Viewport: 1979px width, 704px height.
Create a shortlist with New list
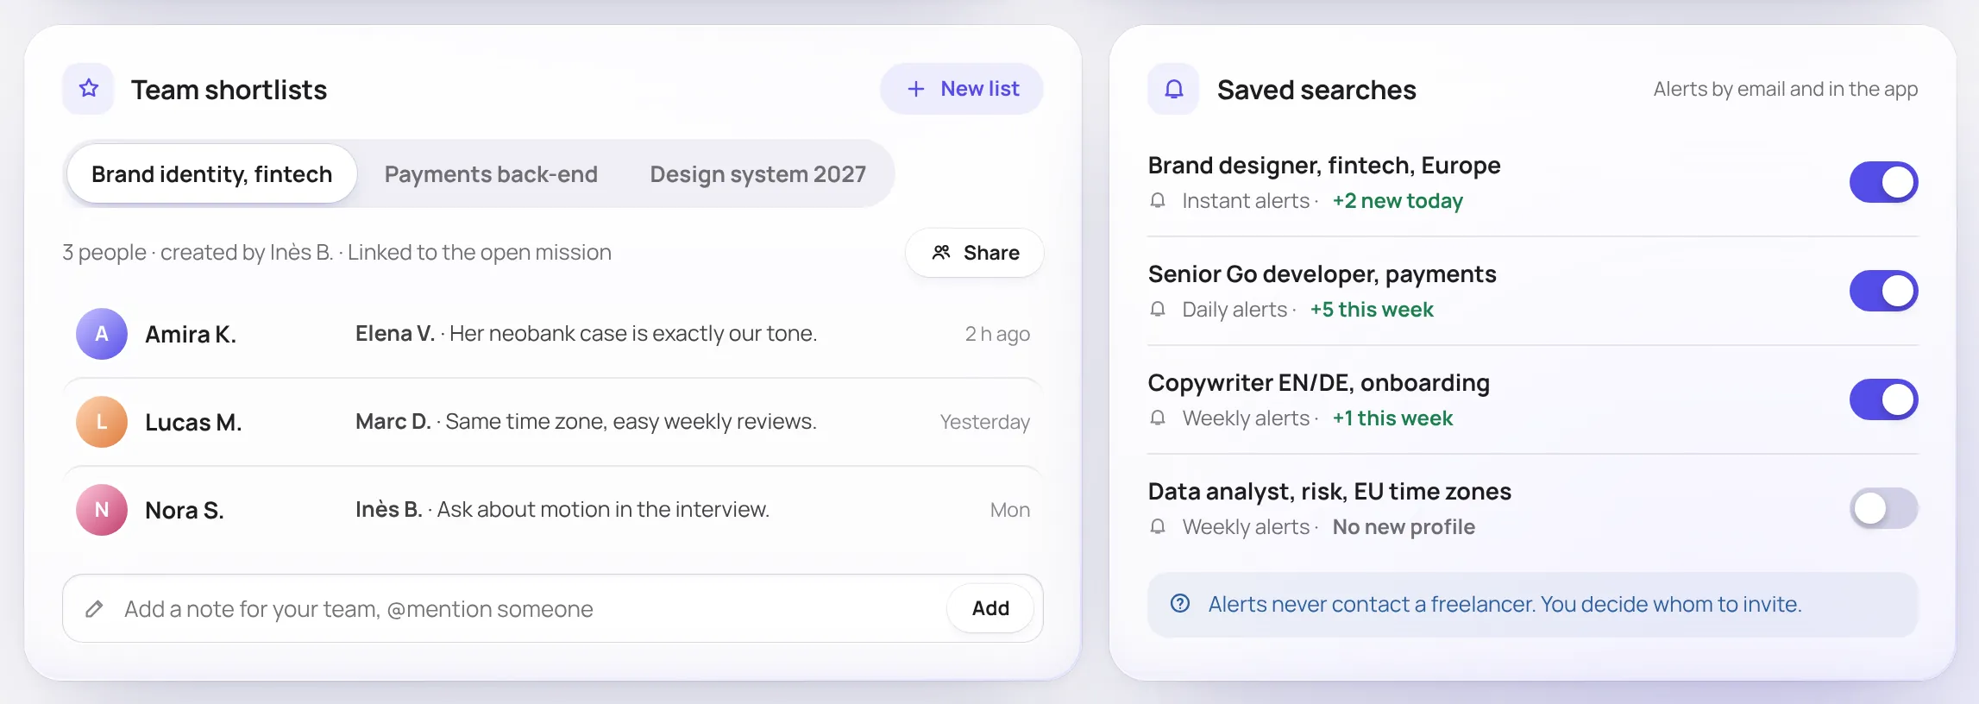(x=962, y=89)
